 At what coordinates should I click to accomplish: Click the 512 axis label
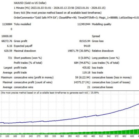tap(101, 136)
